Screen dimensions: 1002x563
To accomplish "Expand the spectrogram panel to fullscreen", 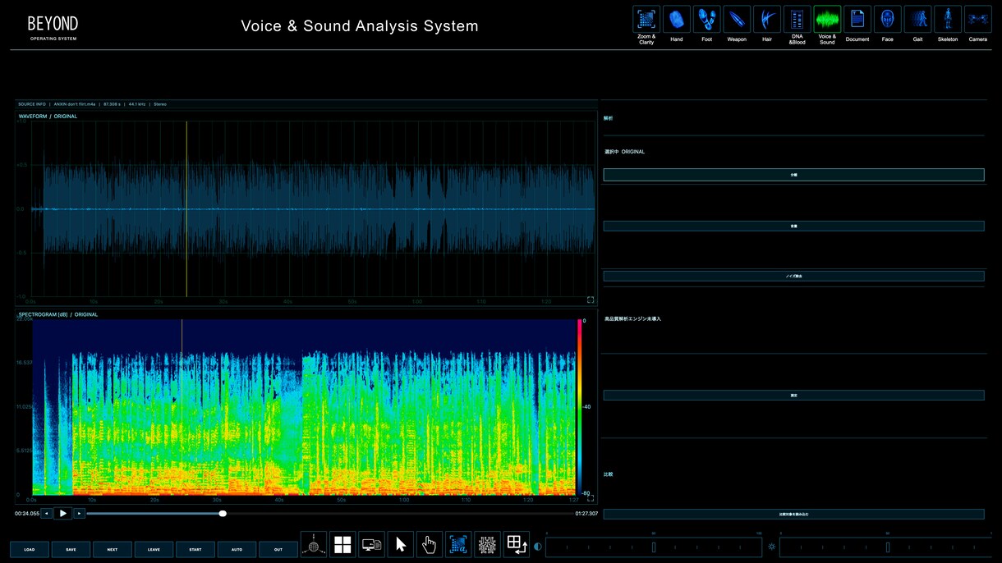I will [591, 498].
